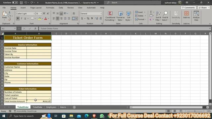Open Sort & Filter options
The height and width of the screenshot is (119, 212).
coord(158,16)
